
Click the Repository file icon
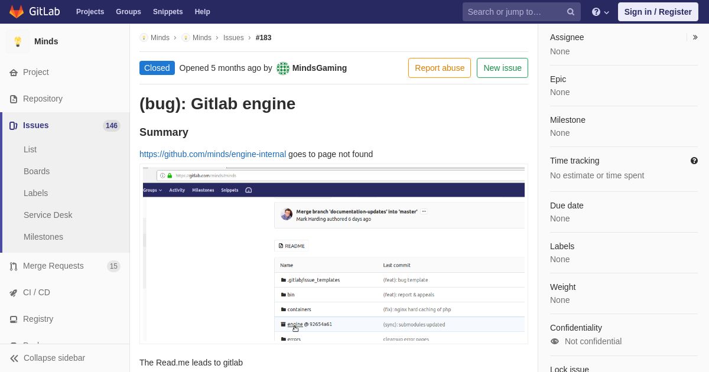[x=14, y=99]
